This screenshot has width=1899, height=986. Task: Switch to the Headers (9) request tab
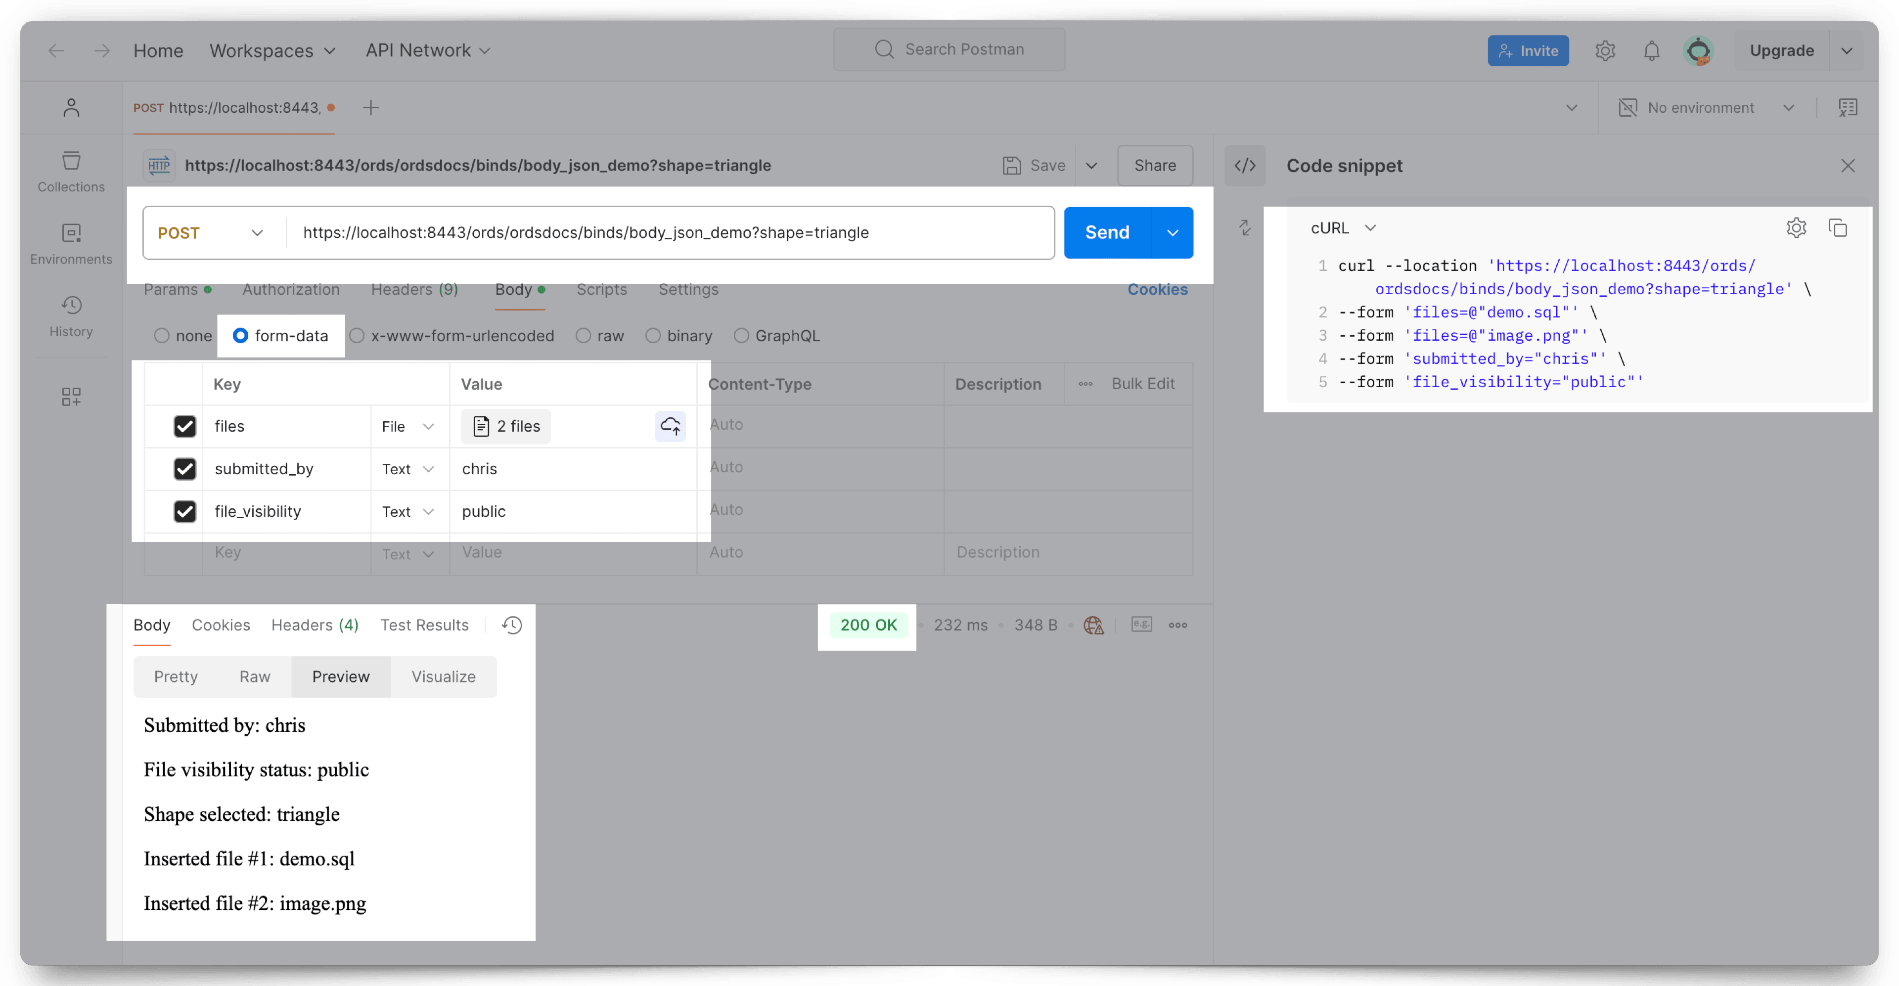414,290
